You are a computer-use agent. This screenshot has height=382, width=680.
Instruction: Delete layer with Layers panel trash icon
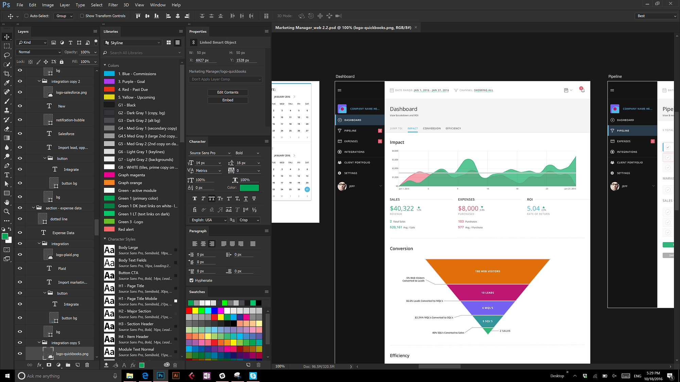(x=87, y=365)
